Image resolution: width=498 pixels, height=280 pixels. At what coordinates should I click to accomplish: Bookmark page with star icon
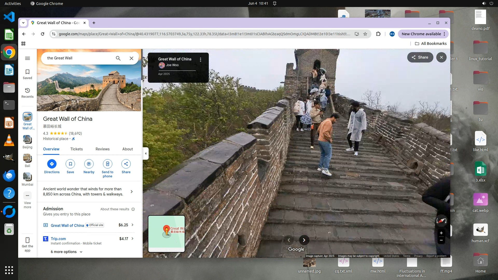click(365, 34)
